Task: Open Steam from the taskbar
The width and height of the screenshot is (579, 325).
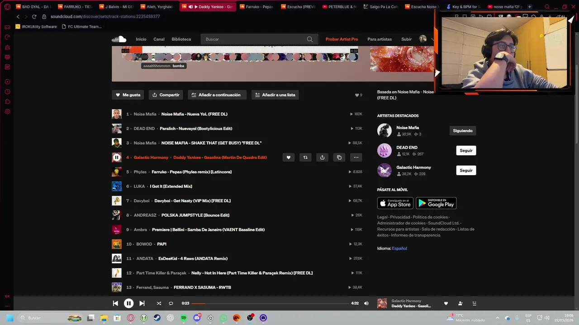Action: point(157,318)
